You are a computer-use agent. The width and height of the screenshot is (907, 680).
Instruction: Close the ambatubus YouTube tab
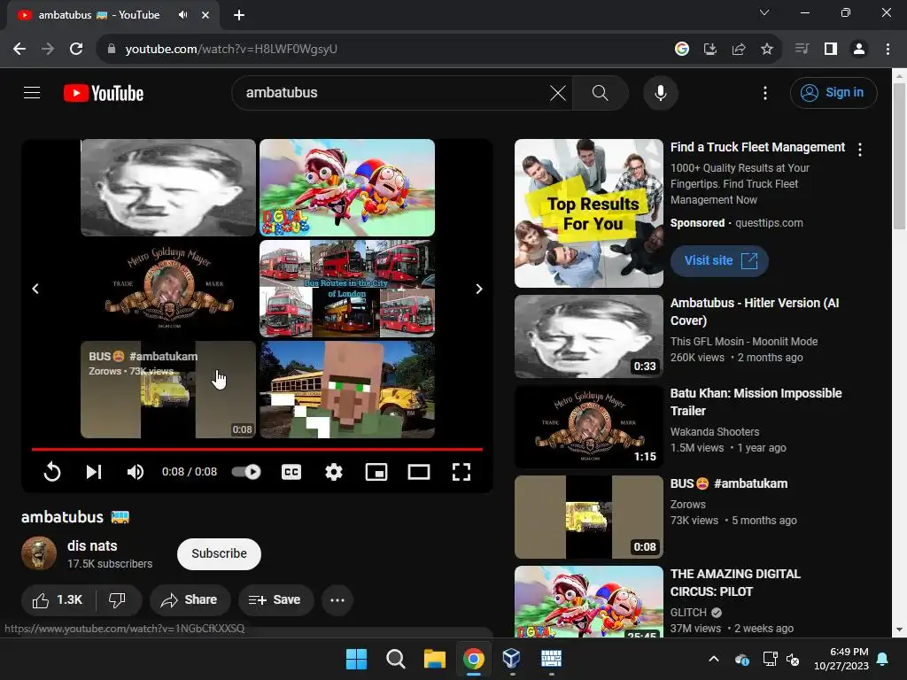coord(205,15)
